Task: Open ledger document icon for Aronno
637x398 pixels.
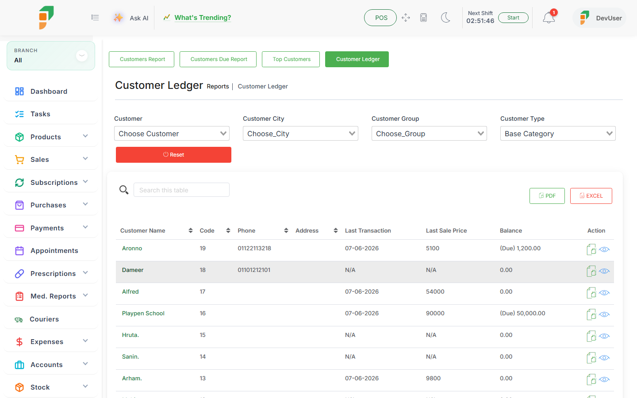Action: (x=591, y=249)
